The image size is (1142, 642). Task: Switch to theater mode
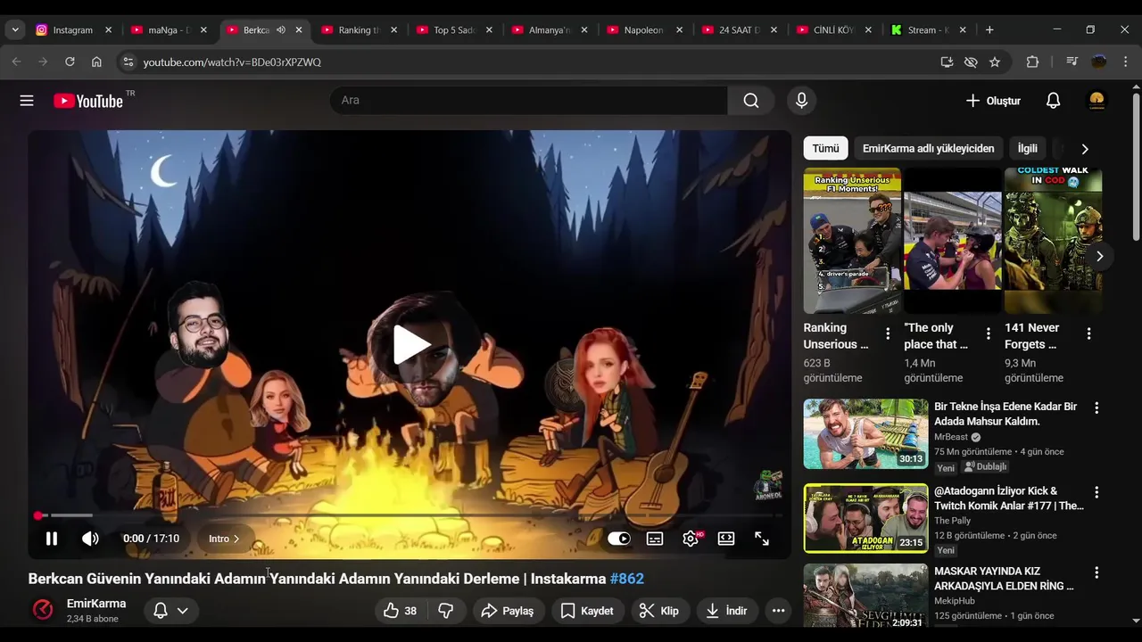726,539
